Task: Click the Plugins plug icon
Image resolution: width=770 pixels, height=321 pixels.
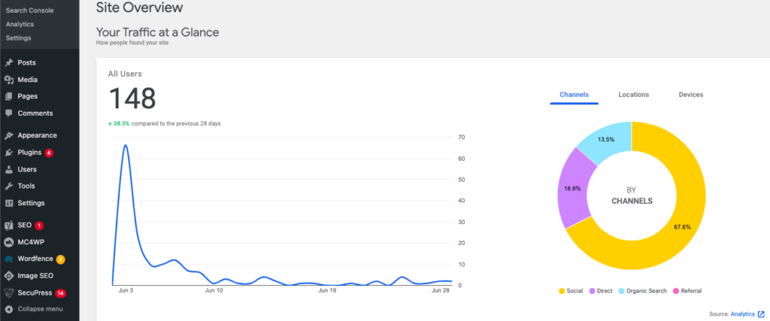Action: [x=9, y=153]
